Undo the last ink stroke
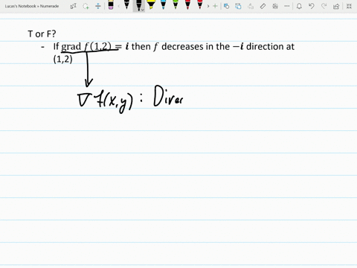This screenshot has width=357, height=268. 312,6
